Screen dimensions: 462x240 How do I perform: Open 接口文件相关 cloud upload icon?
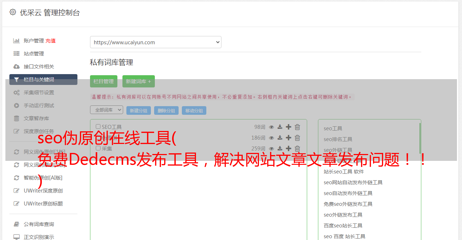pos(16,67)
